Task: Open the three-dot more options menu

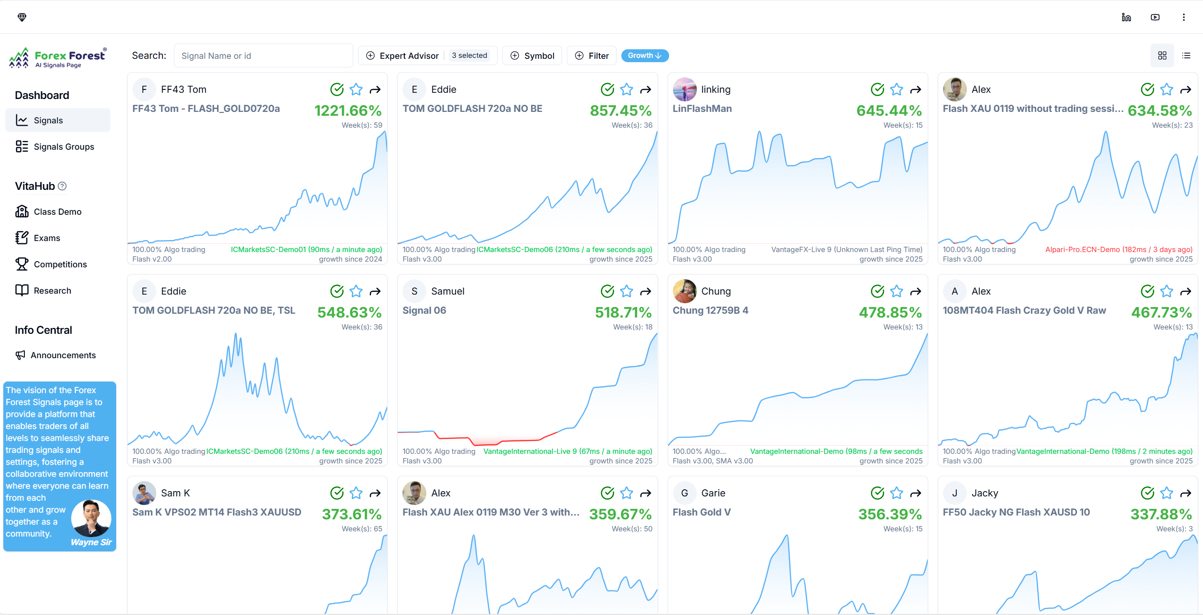Action: pos(1183,17)
